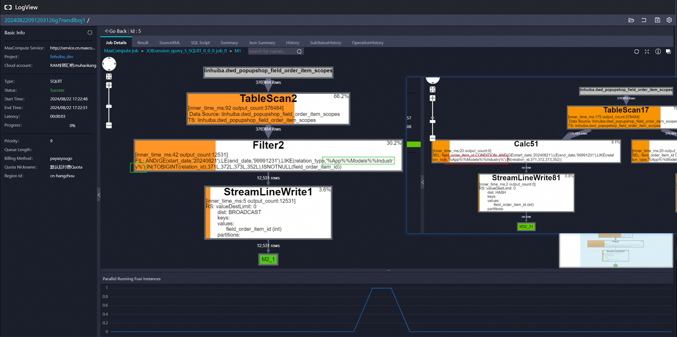Click JOB:session_query_5 breadcrumb link
The image size is (677, 337).
coord(187,51)
